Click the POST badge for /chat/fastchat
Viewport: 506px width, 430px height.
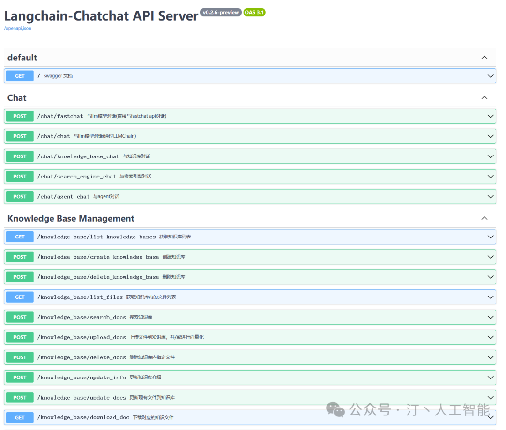(x=20, y=116)
